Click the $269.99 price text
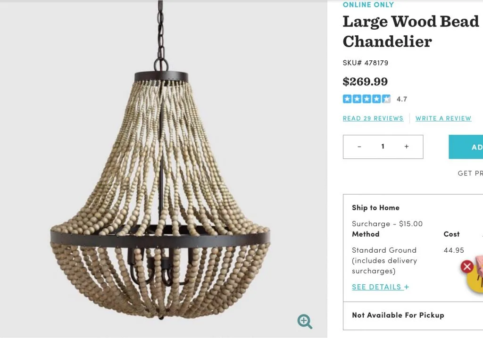The height and width of the screenshot is (338, 483). point(366,82)
